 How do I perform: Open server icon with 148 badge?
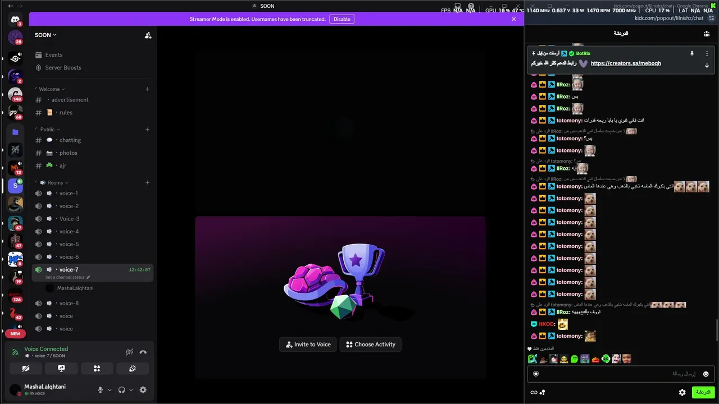click(15, 94)
